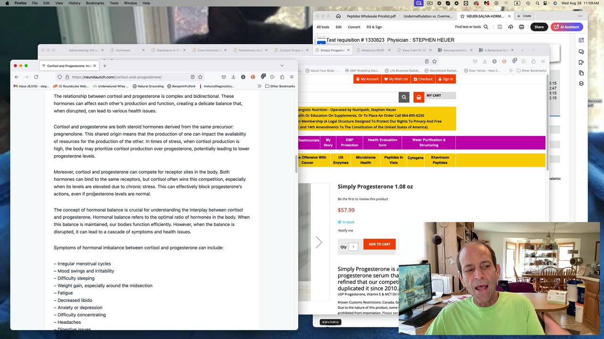This screenshot has height=339, width=604.
Task: Click the store search input field
Action: click(348, 97)
